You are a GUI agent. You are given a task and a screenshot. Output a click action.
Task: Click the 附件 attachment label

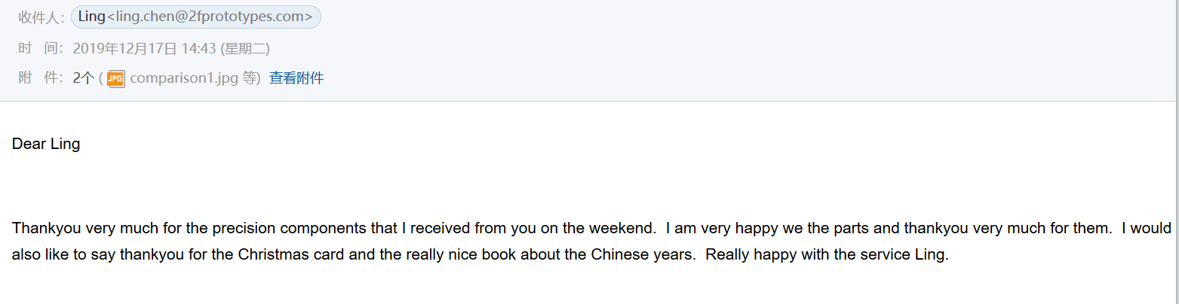[x=41, y=78]
